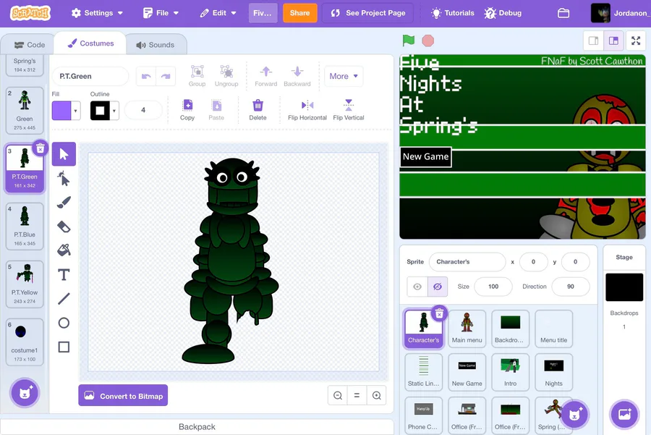The height and width of the screenshot is (435, 651).
Task: Zoom out of the paint canvas
Action: click(338, 395)
